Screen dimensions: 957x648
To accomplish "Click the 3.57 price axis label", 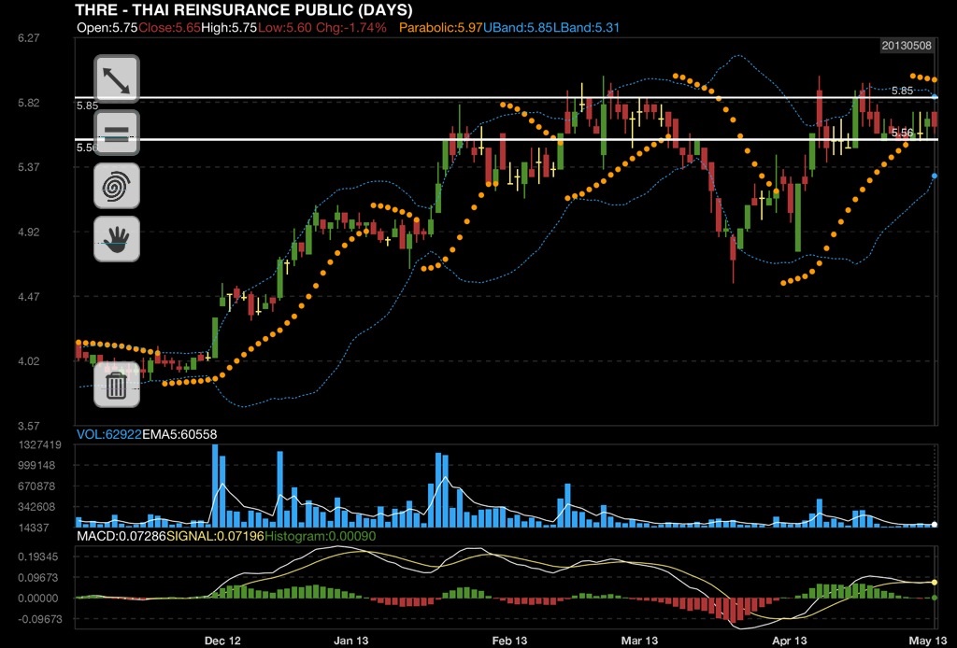I will coord(29,426).
